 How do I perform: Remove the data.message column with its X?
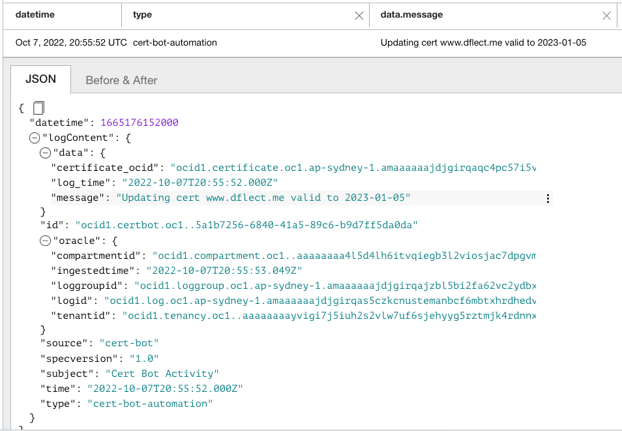[606, 16]
